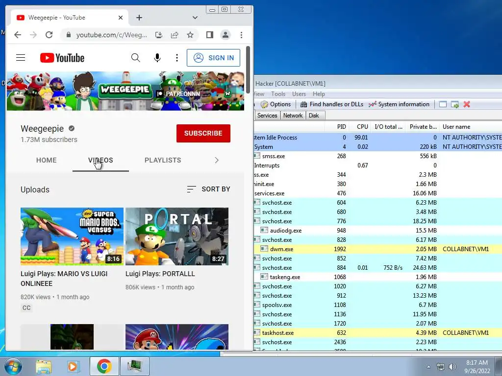Screen dimensions: 502x376
Task: Close the Weegeepie YouTube tab
Action: (121, 18)
